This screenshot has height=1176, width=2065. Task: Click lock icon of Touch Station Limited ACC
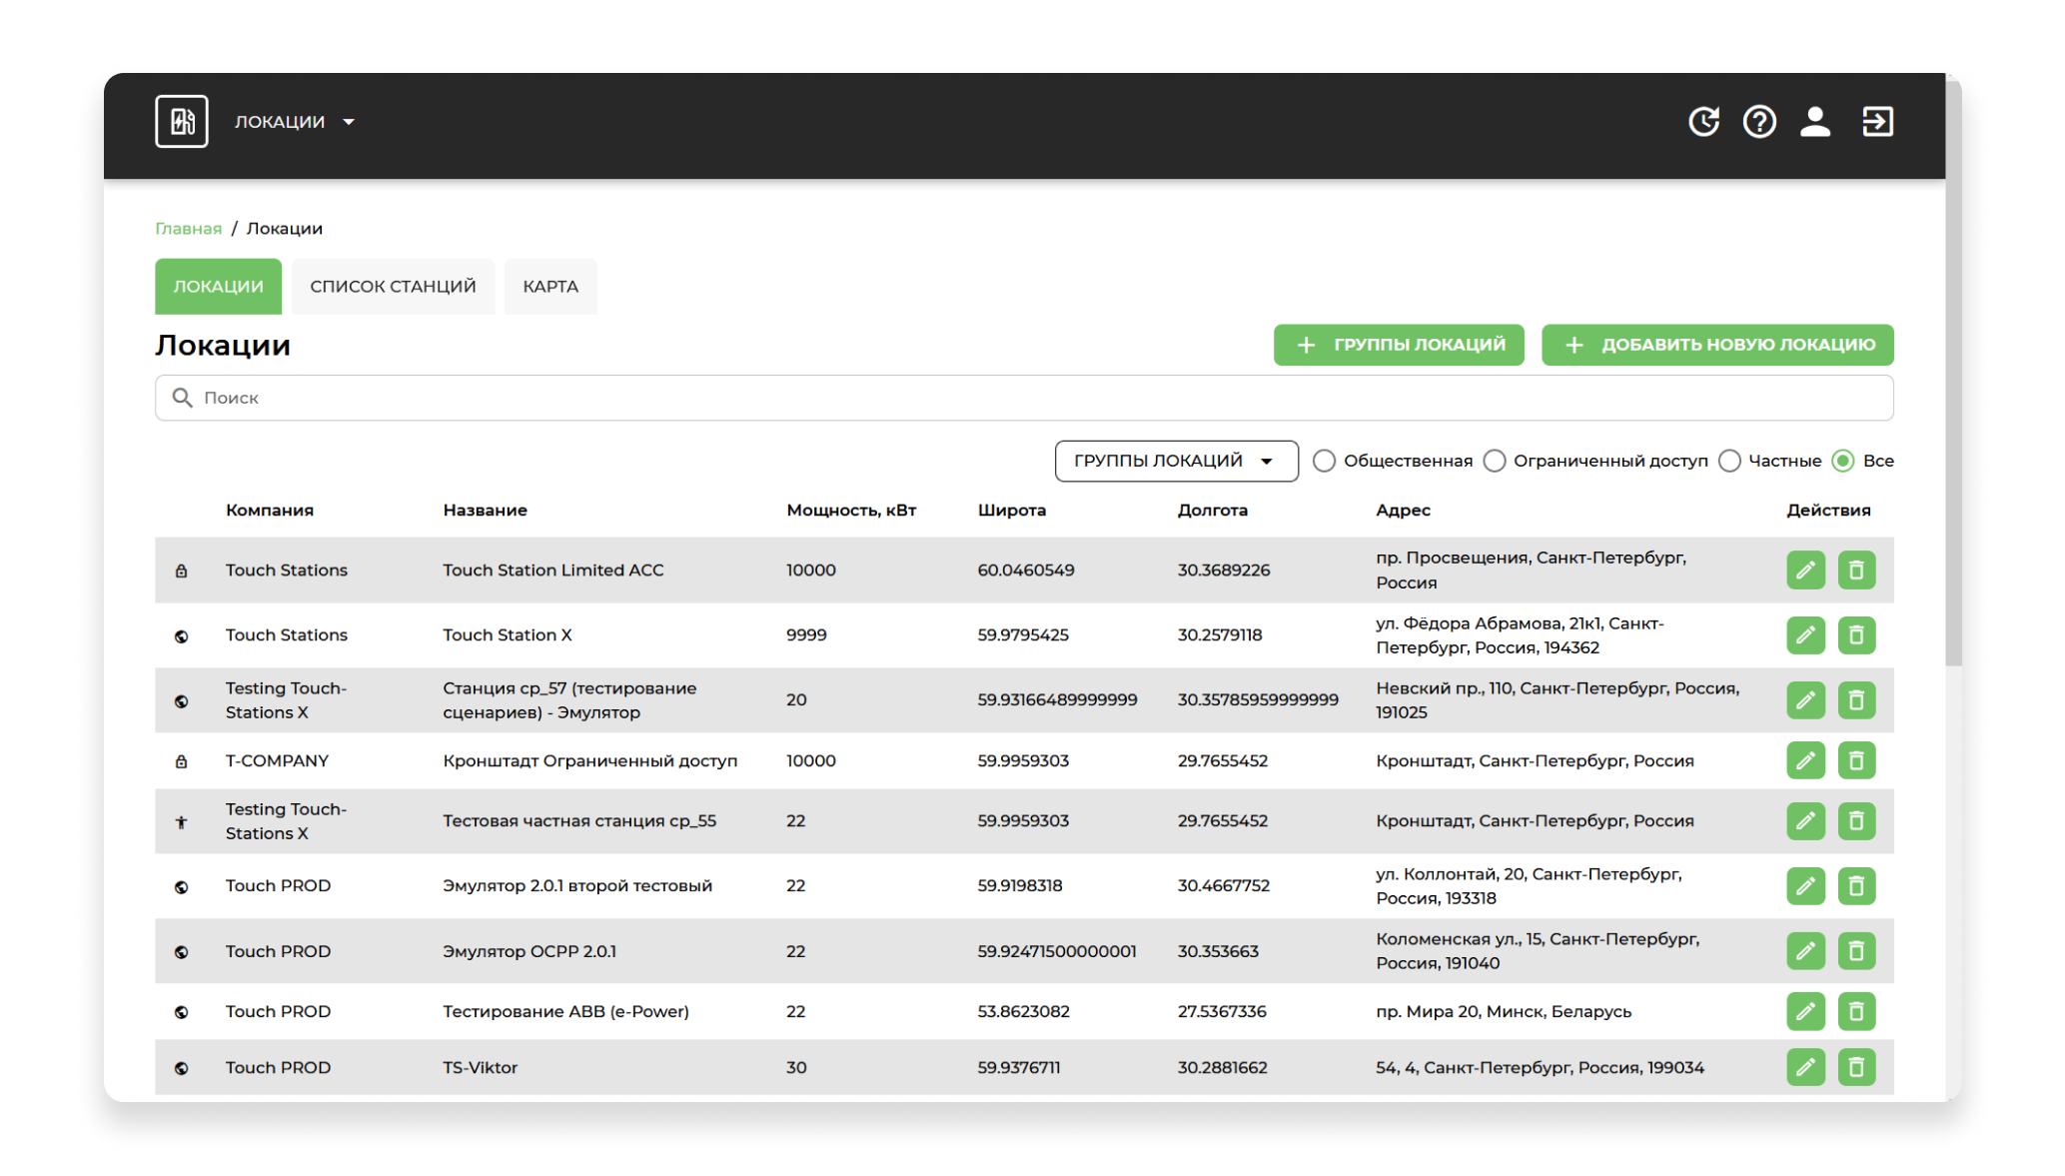point(181,572)
